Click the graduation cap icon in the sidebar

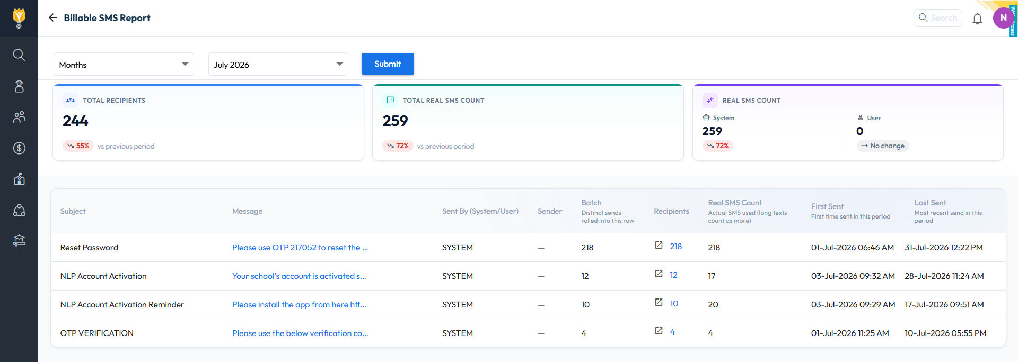click(x=19, y=241)
